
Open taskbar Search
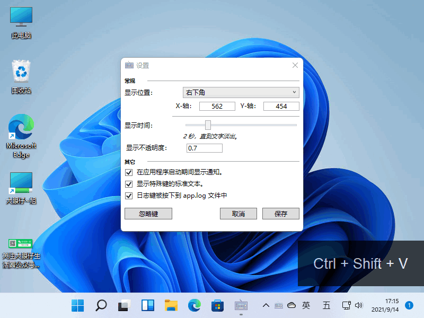101,306
